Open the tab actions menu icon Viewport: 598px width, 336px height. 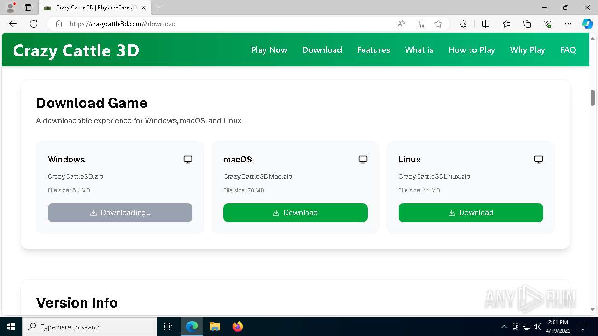pyautogui.click(x=28, y=7)
